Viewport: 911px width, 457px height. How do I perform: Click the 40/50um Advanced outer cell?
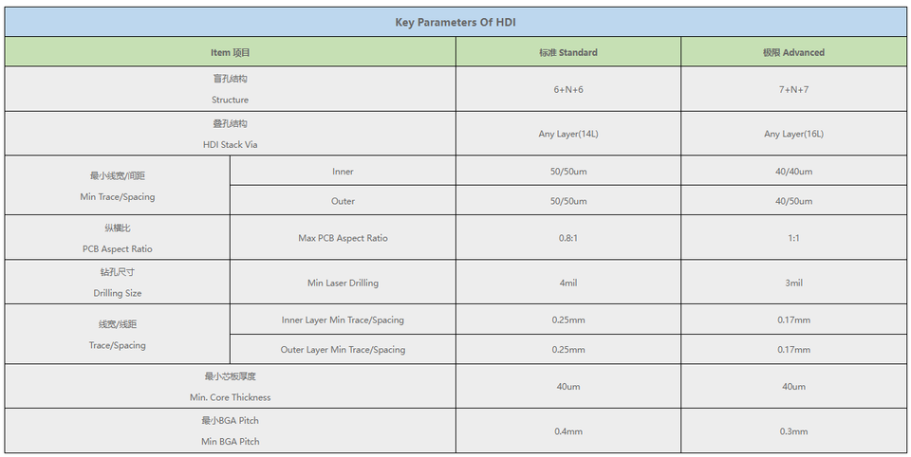(793, 201)
